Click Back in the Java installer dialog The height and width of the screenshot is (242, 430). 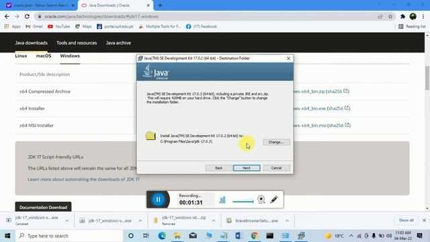pyautogui.click(x=218, y=168)
